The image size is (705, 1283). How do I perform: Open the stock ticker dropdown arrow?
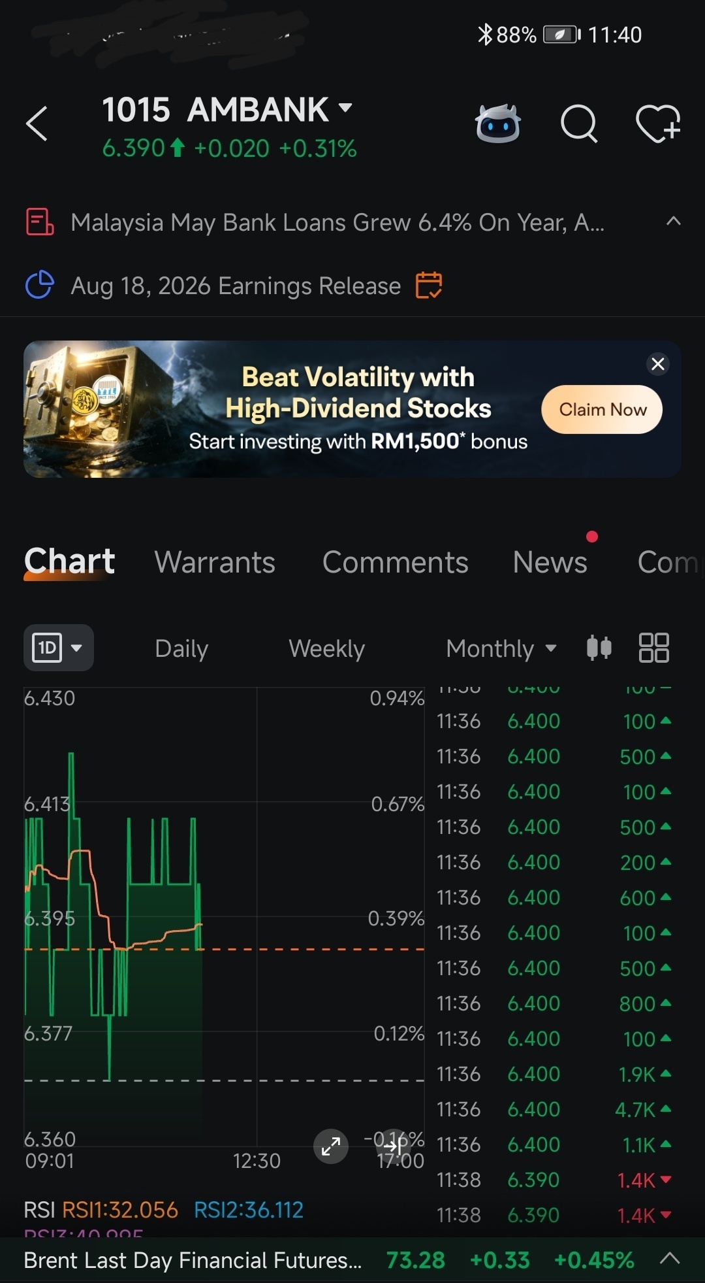pyautogui.click(x=345, y=107)
